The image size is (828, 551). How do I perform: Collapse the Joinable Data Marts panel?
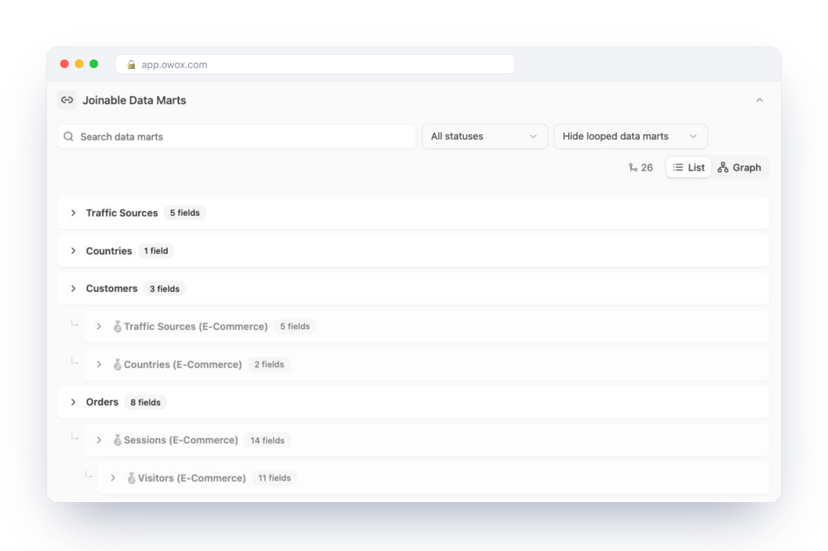759,100
